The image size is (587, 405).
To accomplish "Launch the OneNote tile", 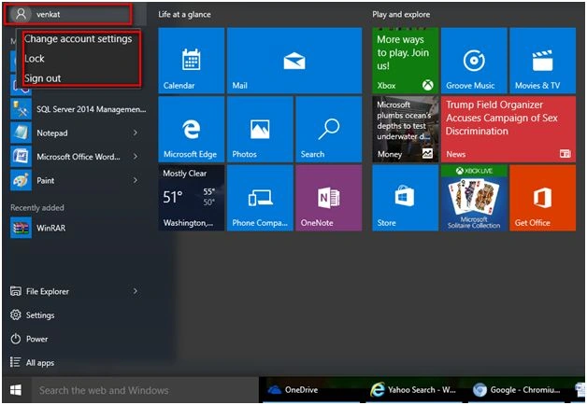I will click(329, 198).
